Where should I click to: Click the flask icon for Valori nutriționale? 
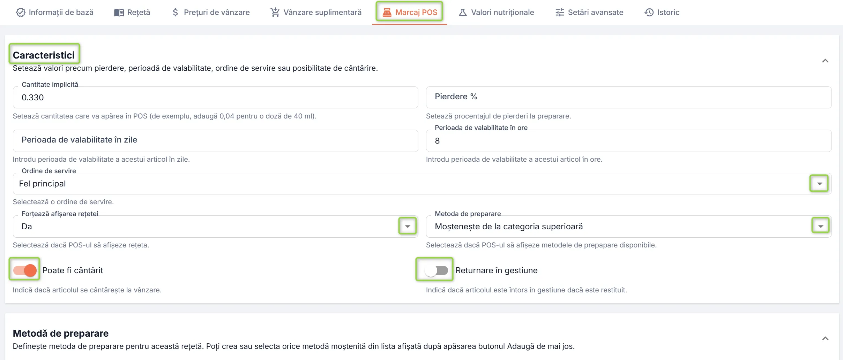coord(463,13)
